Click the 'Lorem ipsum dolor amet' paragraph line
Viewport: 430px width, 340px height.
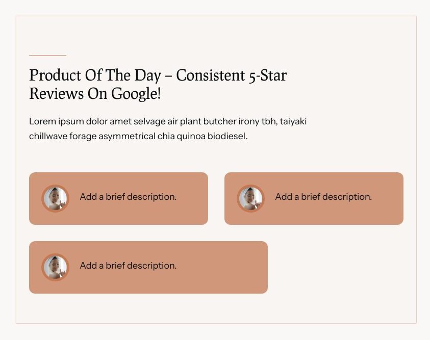pyautogui.click(x=168, y=121)
